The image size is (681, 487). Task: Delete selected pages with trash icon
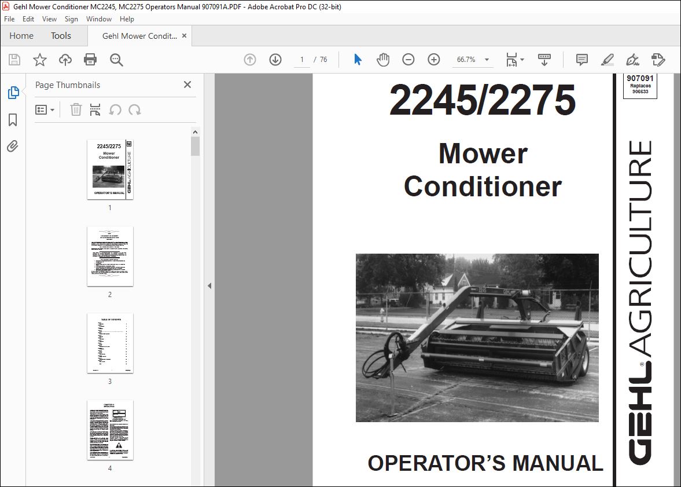[x=76, y=109]
